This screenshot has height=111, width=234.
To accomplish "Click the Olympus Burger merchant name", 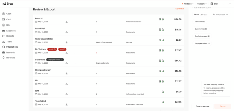I will pyautogui.click(x=43, y=70).
